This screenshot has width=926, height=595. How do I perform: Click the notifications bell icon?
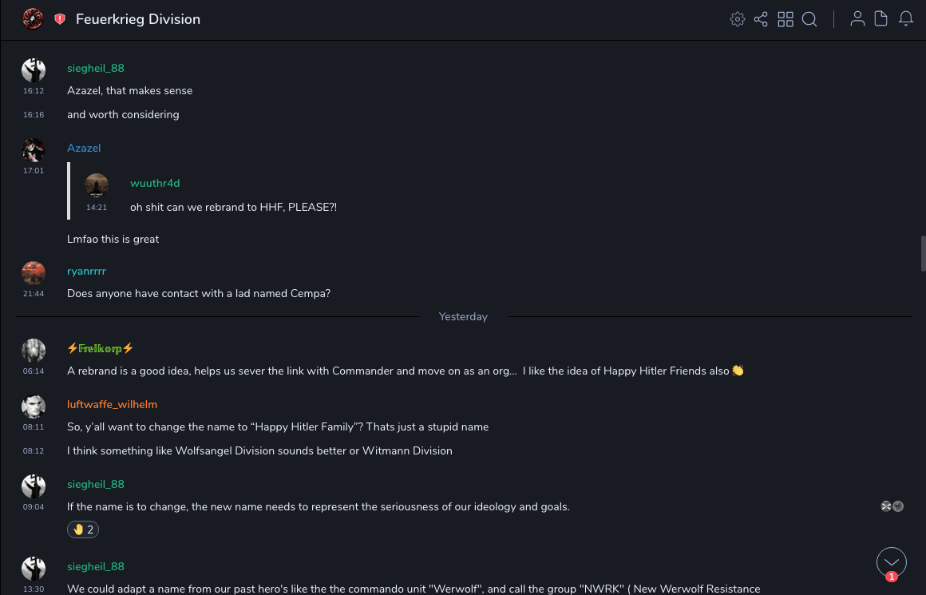(906, 19)
